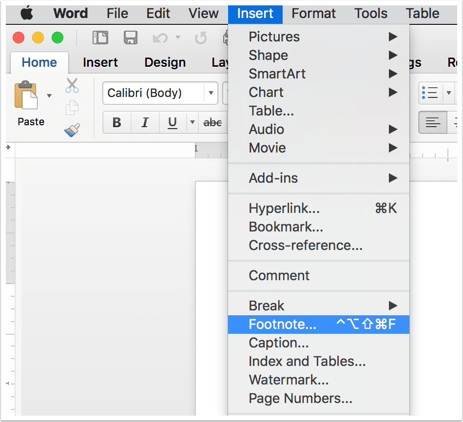Choose Watermark... from Insert menu
The image size is (463, 422).
click(319, 380)
